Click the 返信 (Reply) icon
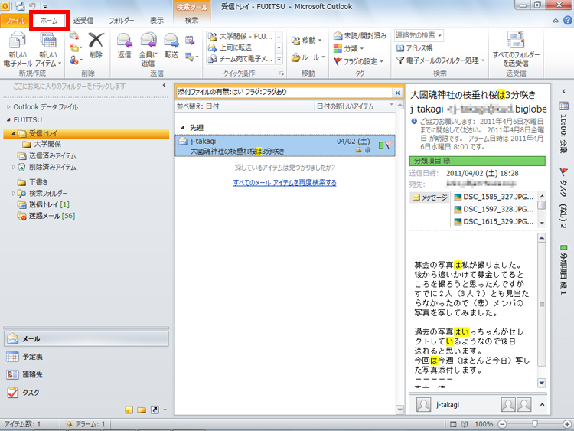 tap(124, 45)
